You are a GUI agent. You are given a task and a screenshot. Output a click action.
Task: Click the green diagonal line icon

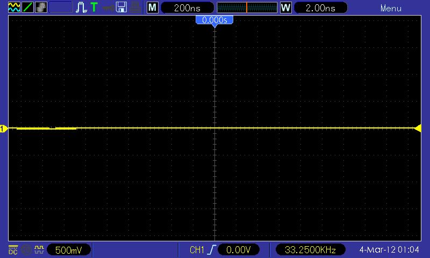pyautogui.click(x=27, y=8)
